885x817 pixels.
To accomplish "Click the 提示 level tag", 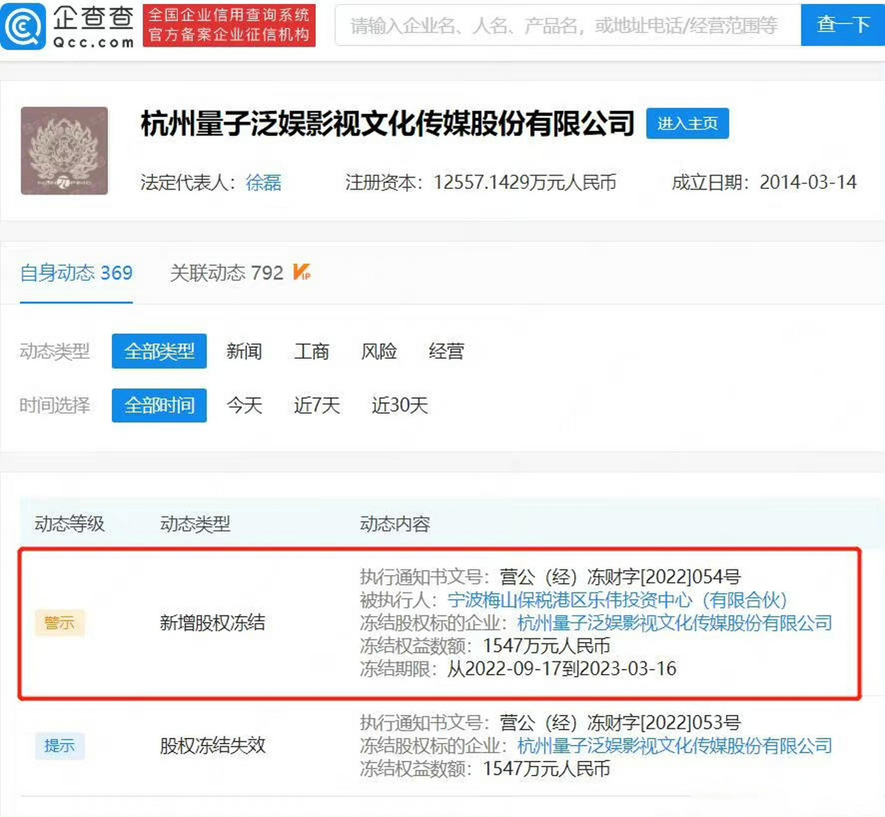I will pos(59,746).
